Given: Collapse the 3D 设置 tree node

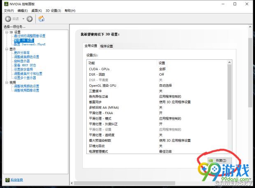Looking at the screenshot, I should coord(7,32).
